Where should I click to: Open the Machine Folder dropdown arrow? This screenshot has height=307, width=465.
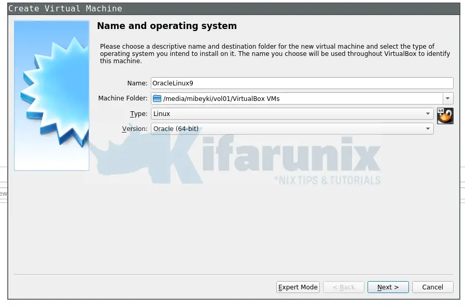tap(448, 98)
